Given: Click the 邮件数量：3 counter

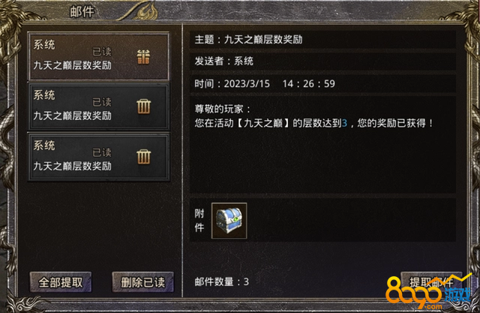Looking at the screenshot, I should 222,281.
